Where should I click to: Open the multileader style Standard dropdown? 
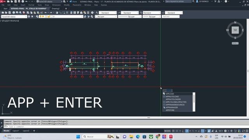(x=174, y=13)
